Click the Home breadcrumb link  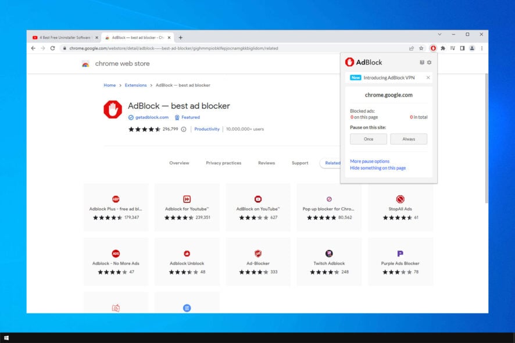(109, 85)
